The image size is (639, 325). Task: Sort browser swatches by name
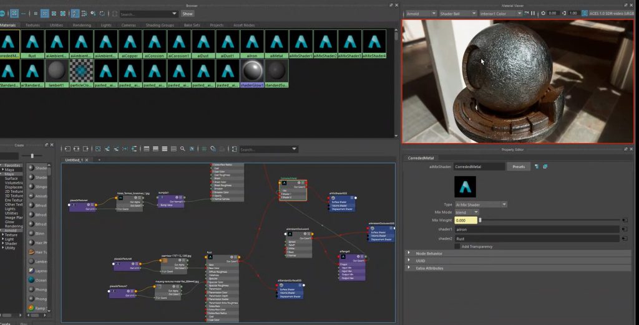coord(75,14)
